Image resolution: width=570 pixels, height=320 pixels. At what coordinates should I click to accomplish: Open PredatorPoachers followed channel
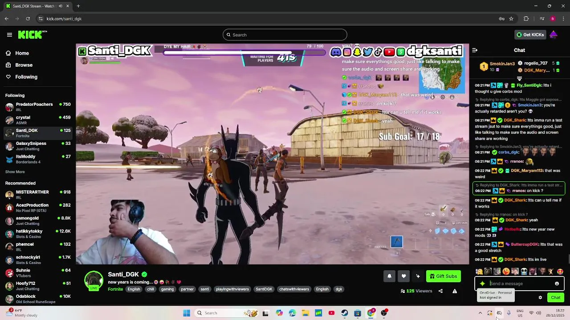pyautogui.click(x=38, y=107)
